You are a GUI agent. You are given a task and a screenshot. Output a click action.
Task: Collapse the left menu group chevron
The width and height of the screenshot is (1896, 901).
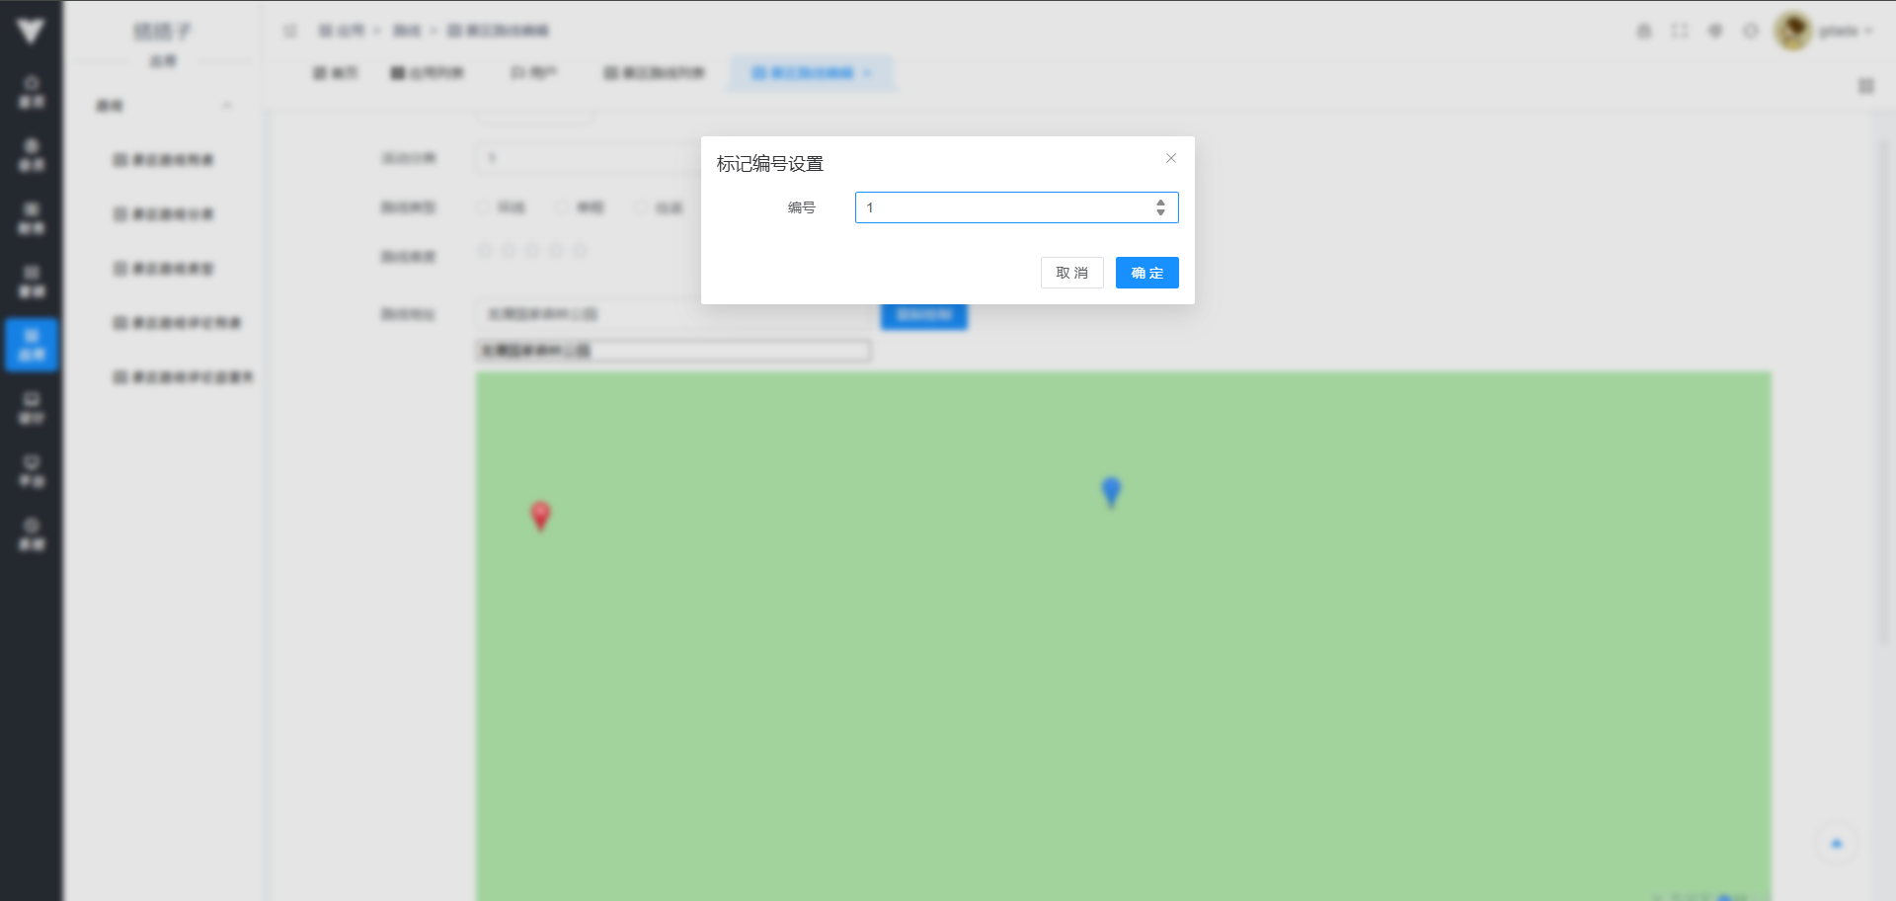pos(227,106)
